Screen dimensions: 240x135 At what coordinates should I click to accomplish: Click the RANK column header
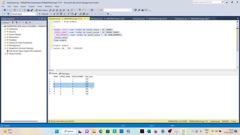(55, 76)
